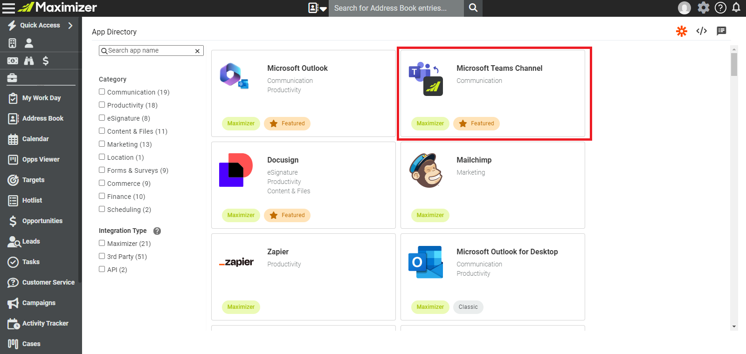Open the user profile avatar
The image size is (746, 354).
684,8
